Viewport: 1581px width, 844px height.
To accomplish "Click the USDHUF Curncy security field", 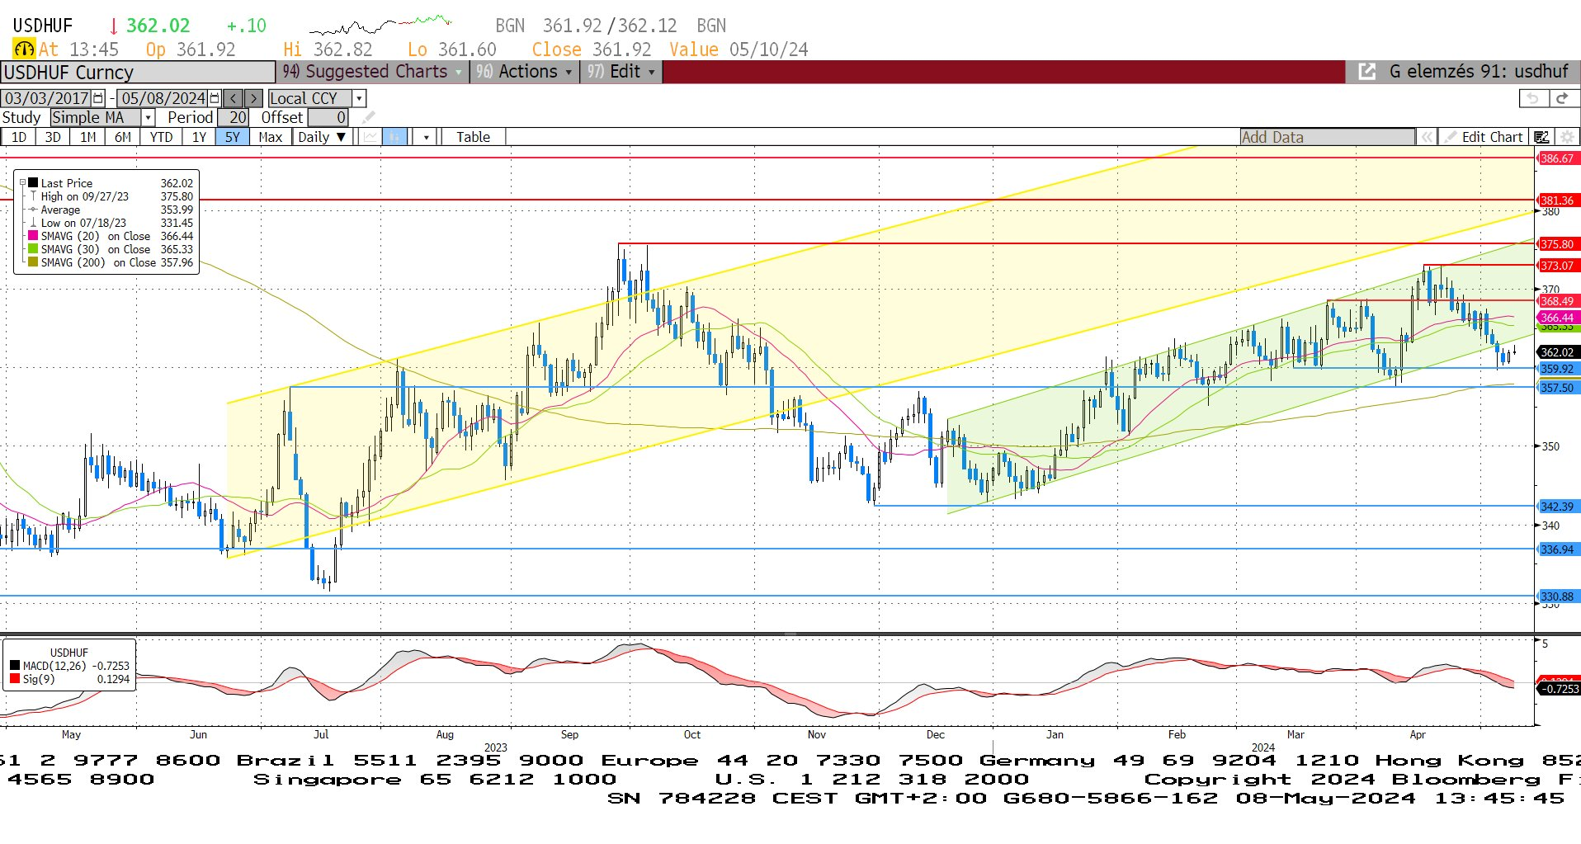I will [138, 73].
